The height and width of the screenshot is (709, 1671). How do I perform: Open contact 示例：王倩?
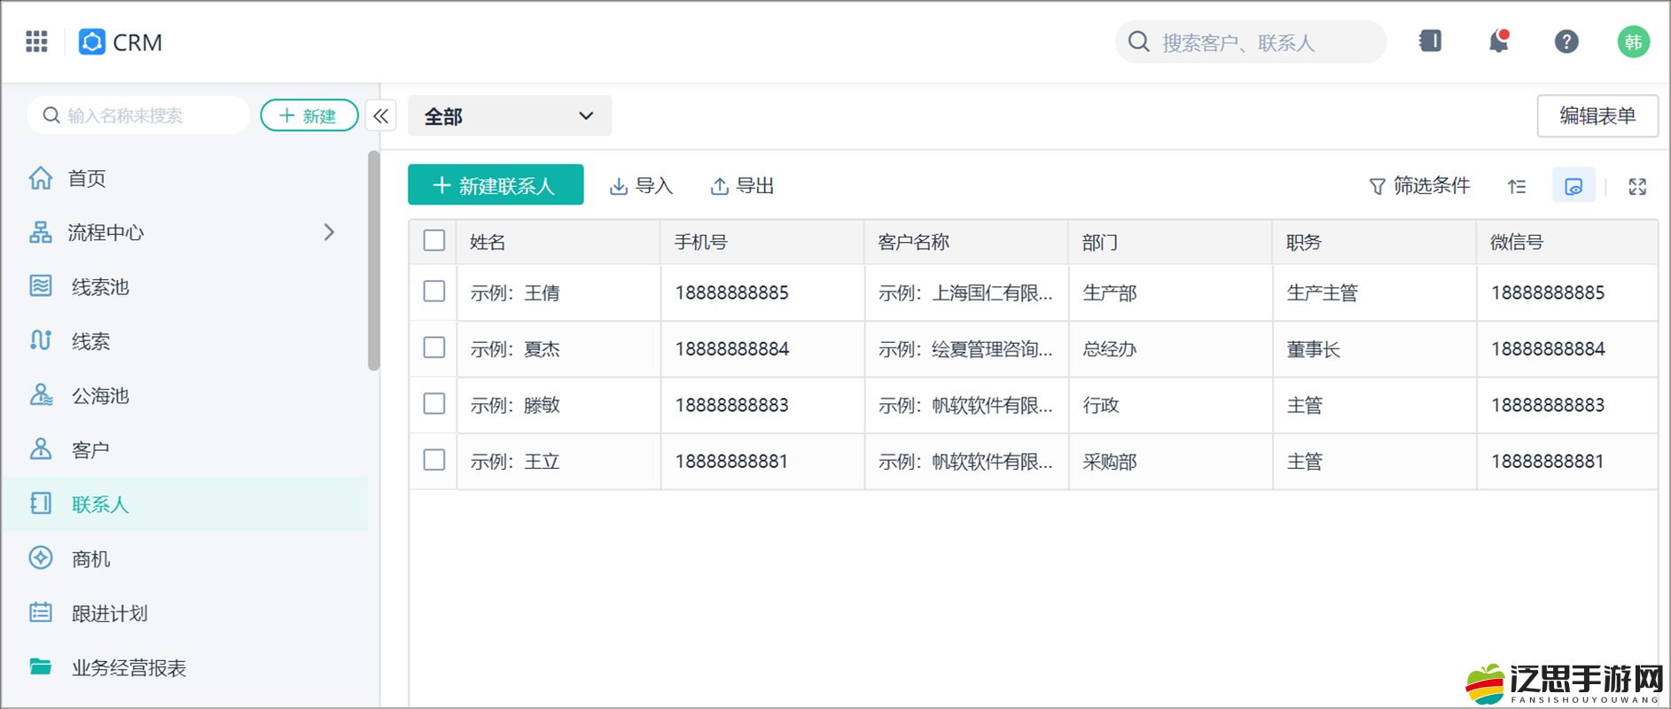(515, 292)
